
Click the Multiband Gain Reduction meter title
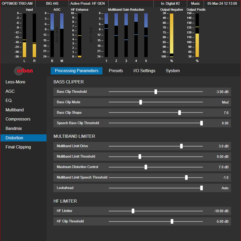[126, 10]
